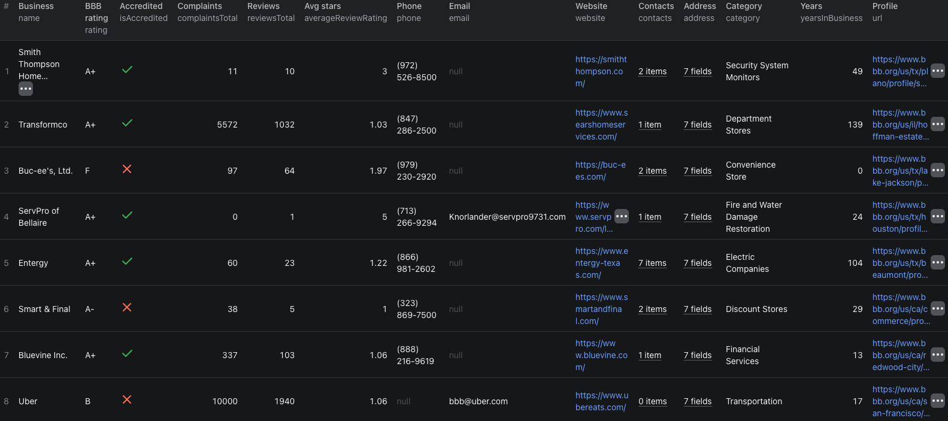Select Uber reviews value 1940

pyautogui.click(x=284, y=401)
